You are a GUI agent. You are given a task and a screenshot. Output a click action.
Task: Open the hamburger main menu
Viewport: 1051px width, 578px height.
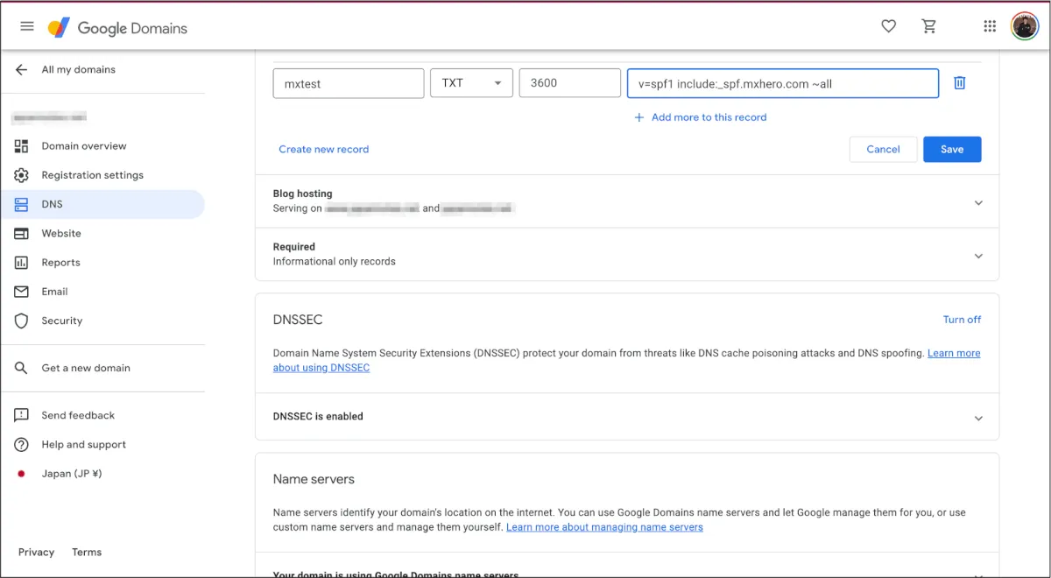[x=27, y=26]
